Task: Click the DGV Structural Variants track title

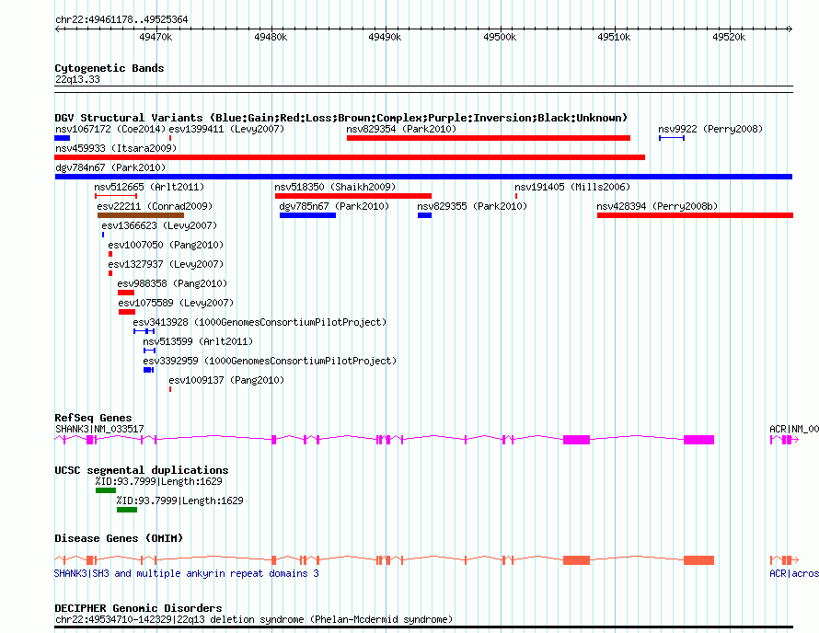Action: pos(341,118)
